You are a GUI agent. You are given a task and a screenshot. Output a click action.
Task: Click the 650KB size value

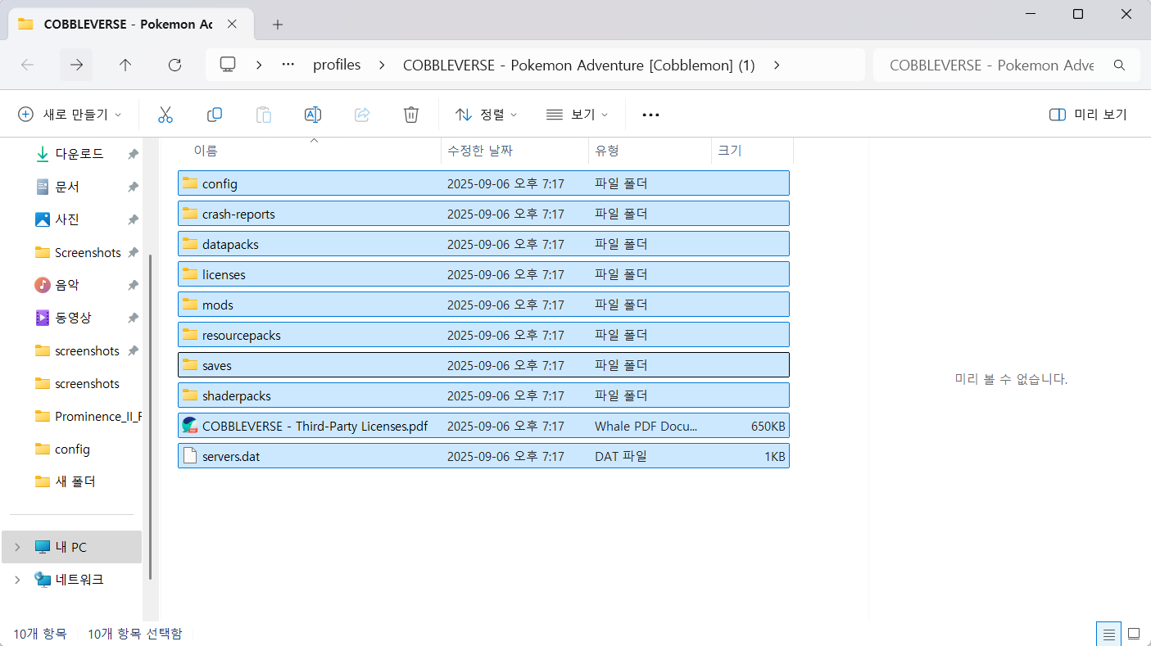coord(768,426)
